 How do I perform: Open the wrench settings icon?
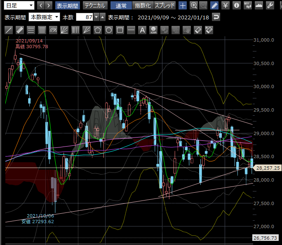click(270, 5)
